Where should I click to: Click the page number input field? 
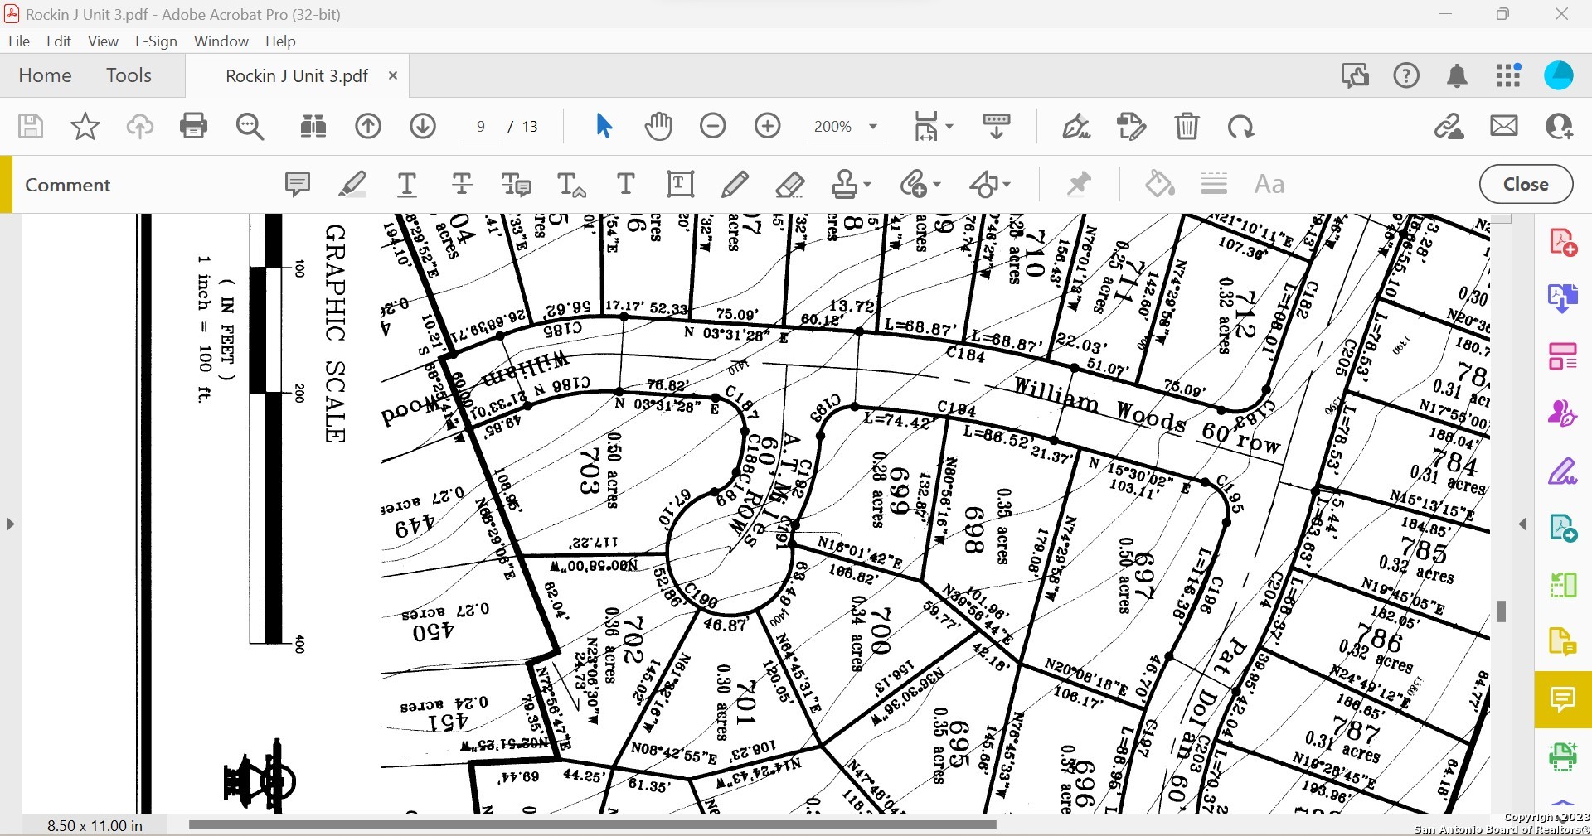[481, 127]
